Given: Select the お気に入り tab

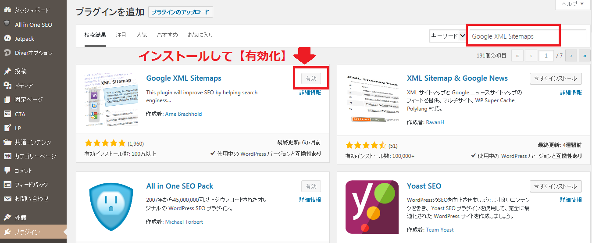Looking at the screenshot, I should click(200, 35).
